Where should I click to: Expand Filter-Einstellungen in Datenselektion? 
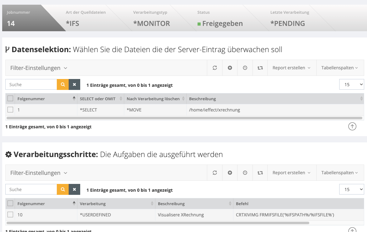(x=39, y=68)
